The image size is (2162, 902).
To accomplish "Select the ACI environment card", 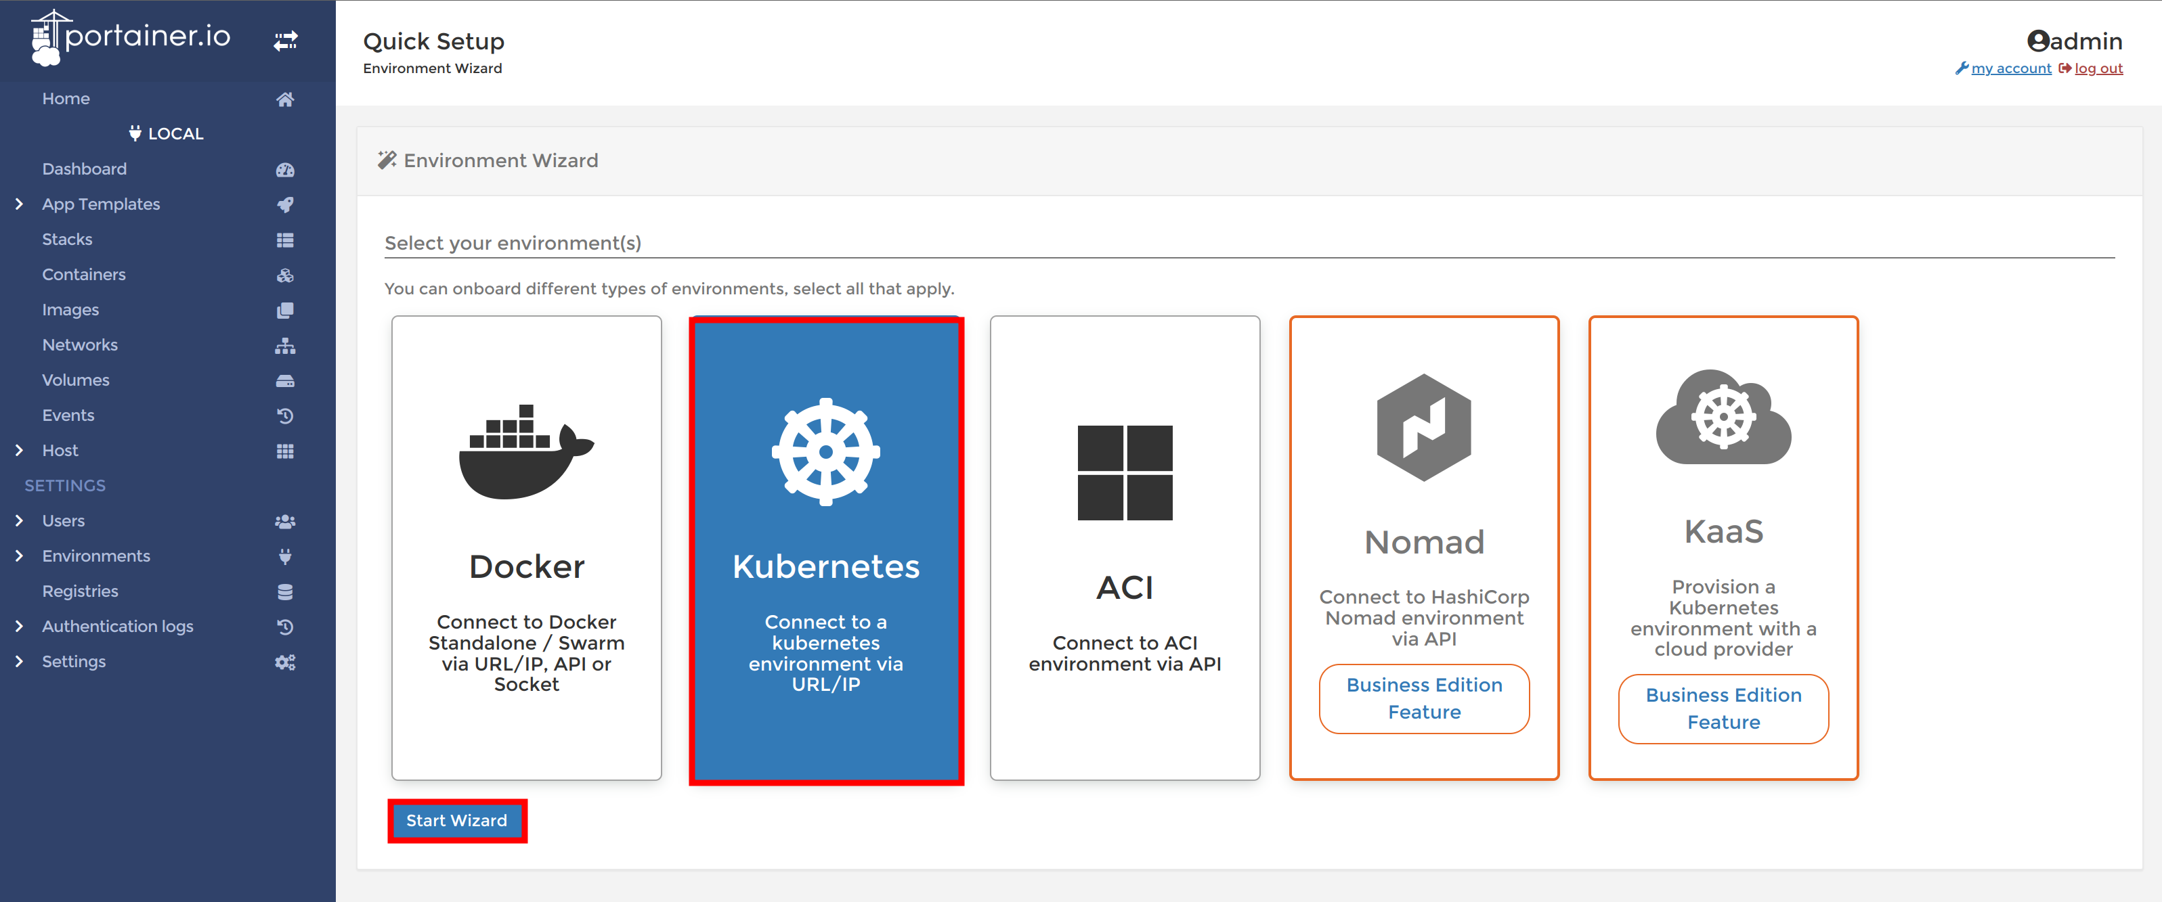I will click(1125, 547).
